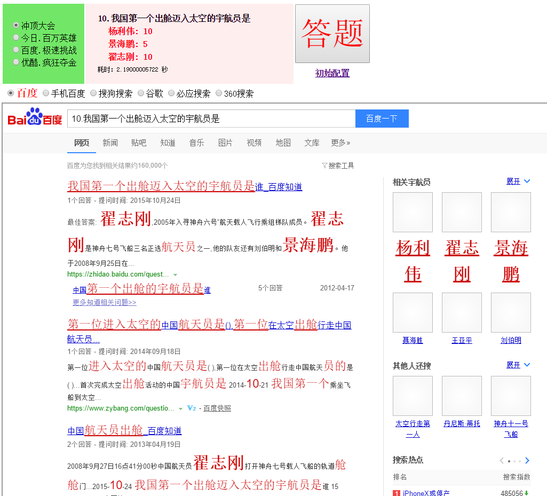
Task: Open 更多知道相关问题>> link
Action: click(x=104, y=302)
